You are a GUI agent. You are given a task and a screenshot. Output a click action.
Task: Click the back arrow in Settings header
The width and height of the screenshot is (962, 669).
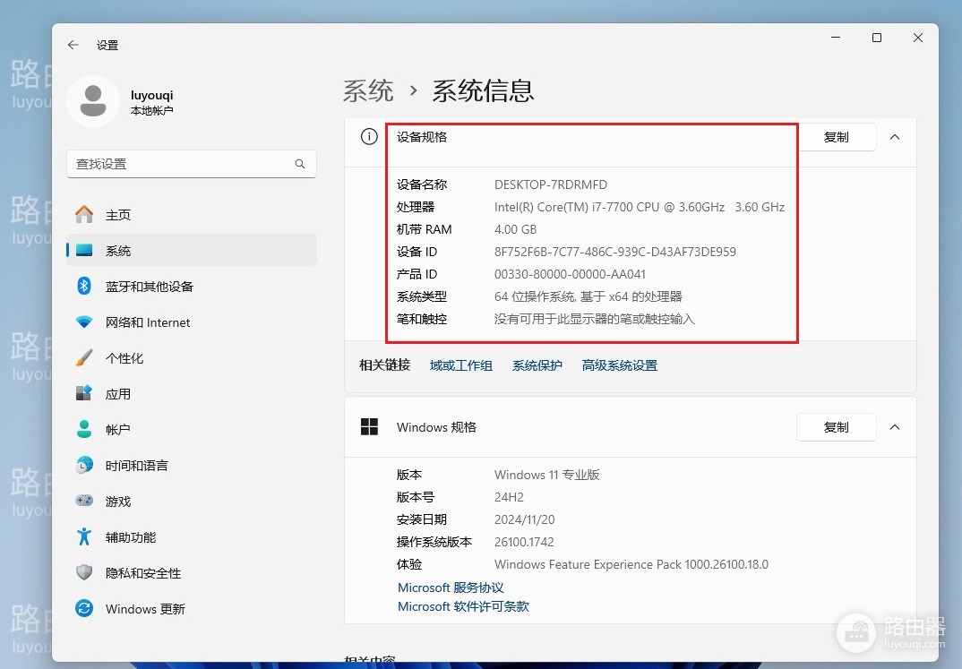pyautogui.click(x=73, y=45)
